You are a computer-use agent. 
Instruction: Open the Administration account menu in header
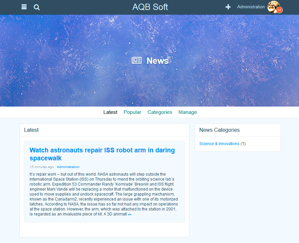click(x=251, y=7)
